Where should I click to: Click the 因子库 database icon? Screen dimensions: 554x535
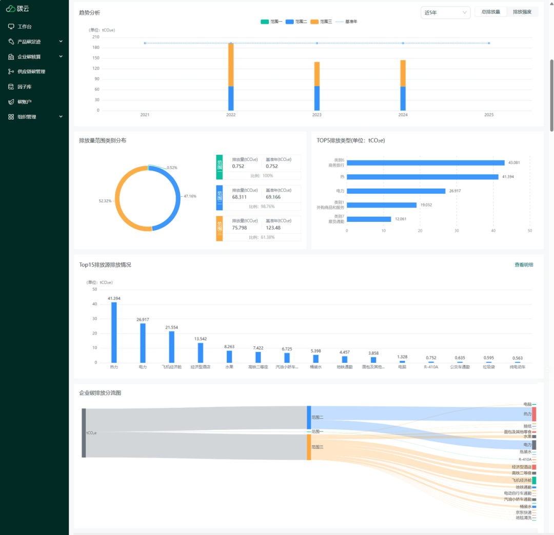[x=11, y=87]
